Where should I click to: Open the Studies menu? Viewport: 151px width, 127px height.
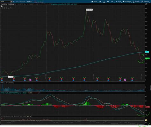pyautogui.click(x=136, y=2)
